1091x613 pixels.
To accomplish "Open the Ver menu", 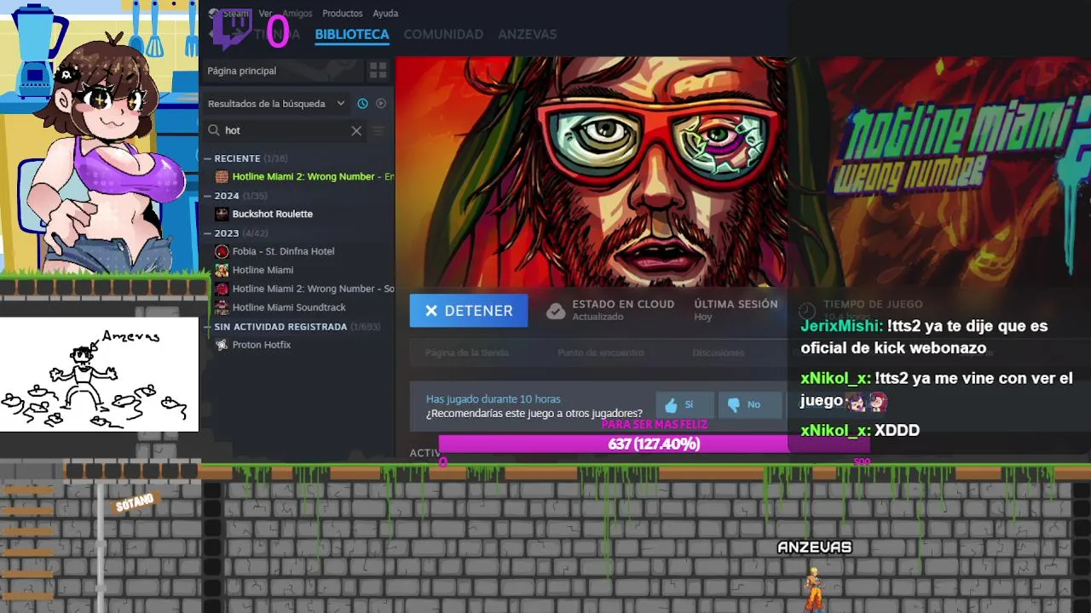I will tap(265, 14).
